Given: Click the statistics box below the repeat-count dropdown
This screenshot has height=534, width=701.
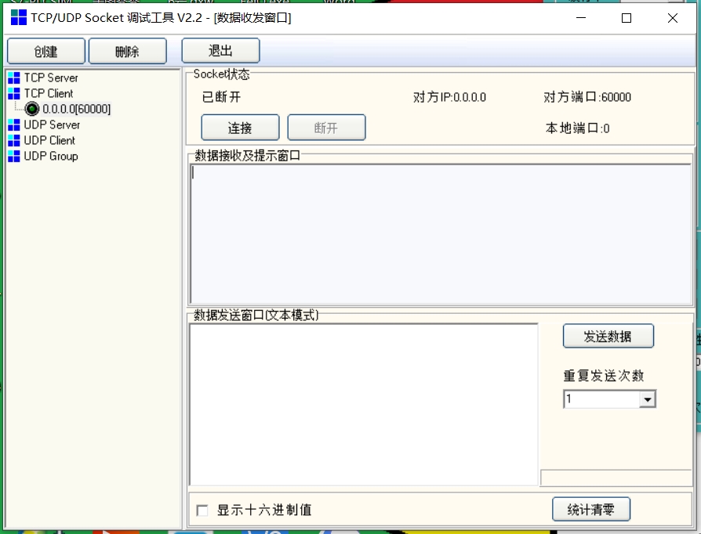Looking at the screenshot, I should click(616, 478).
